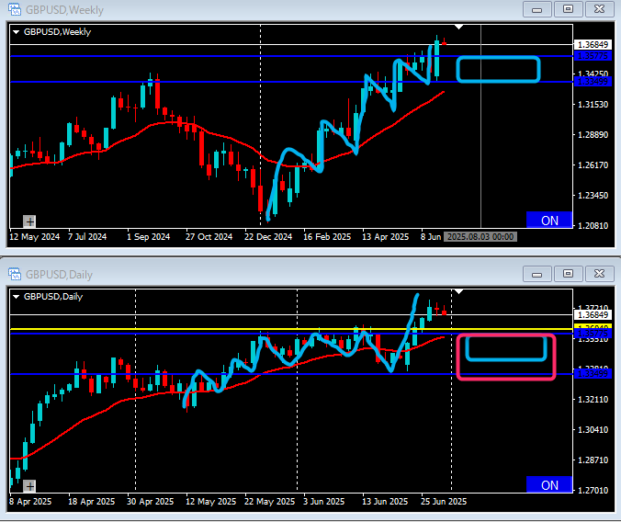Click the 25 Jun 2025 date on Daily axis
Image resolution: width=621 pixels, height=522 pixels.
[x=444, y=502]
